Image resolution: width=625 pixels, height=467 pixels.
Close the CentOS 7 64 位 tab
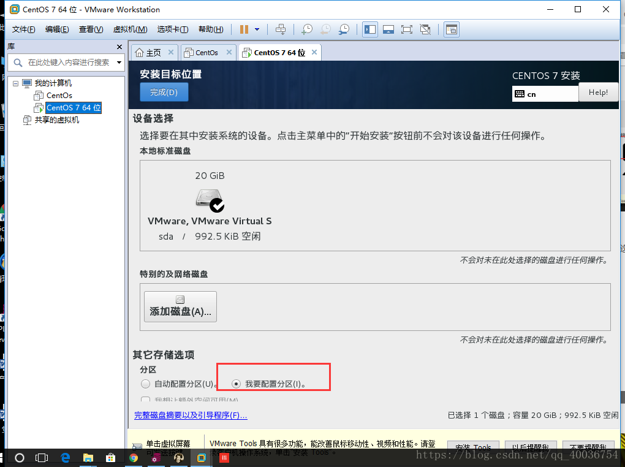tap(314, 52)
